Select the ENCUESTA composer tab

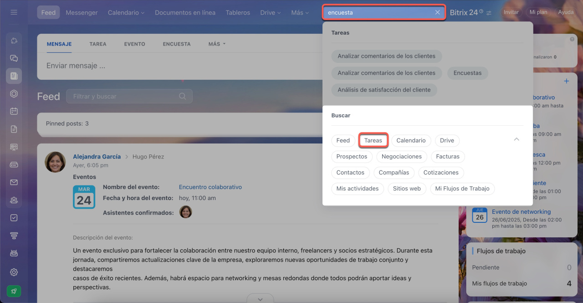coord(177,44)
